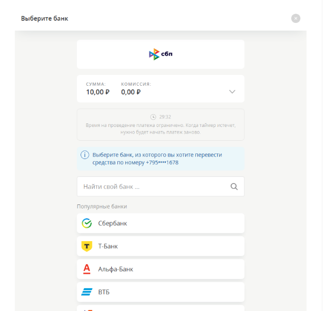Click the 'Популярные банки' heading
The width and height of the screenshot is (330, 311).
[102, 206]
